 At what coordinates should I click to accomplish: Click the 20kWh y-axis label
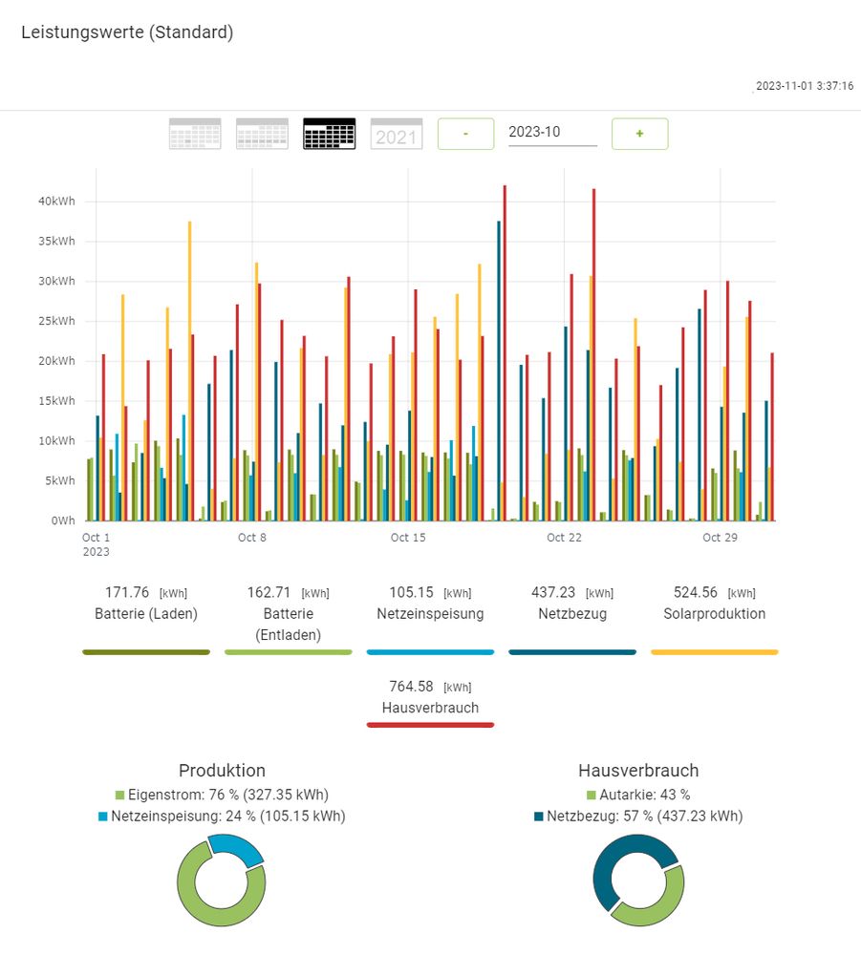(56, 361)
